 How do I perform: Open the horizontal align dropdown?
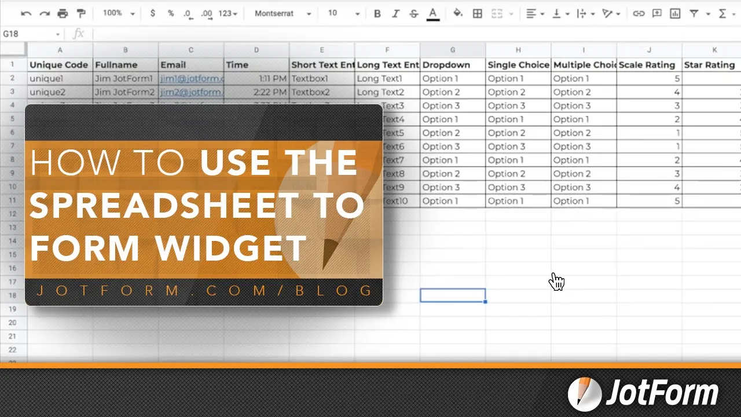click(536, 13)
